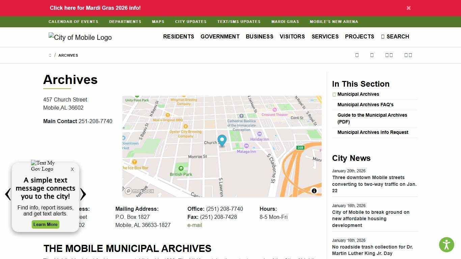Open Guide to the Municipal Archives PDF

point(372,118)
